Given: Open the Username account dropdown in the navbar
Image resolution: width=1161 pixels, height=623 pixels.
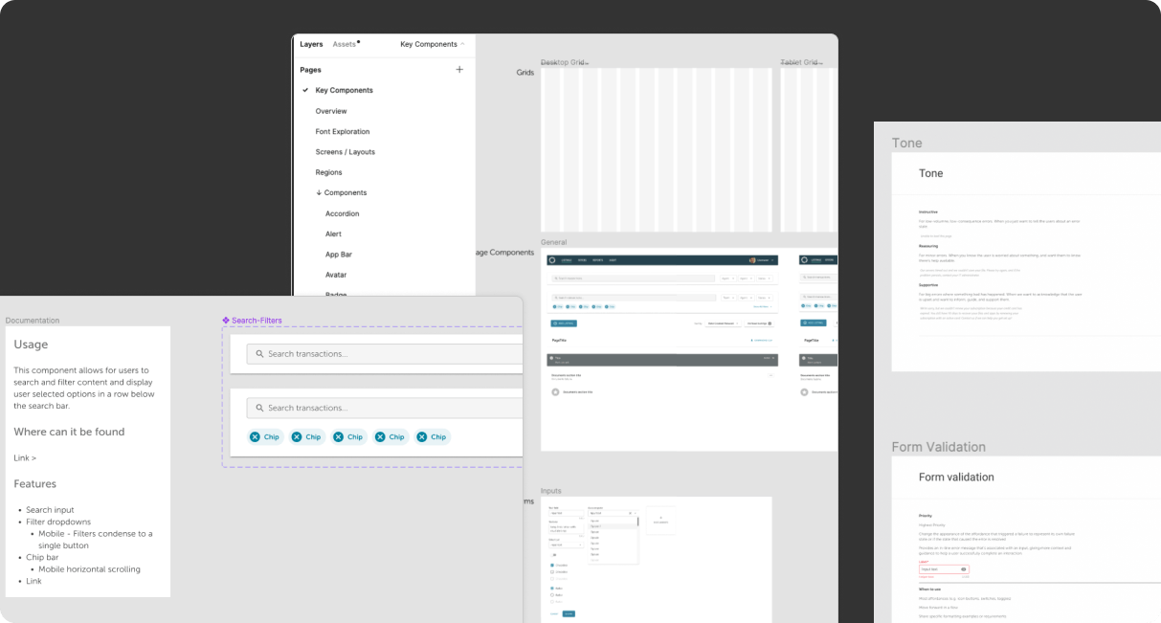Looking at the screenshot, I should pos(762,259).
